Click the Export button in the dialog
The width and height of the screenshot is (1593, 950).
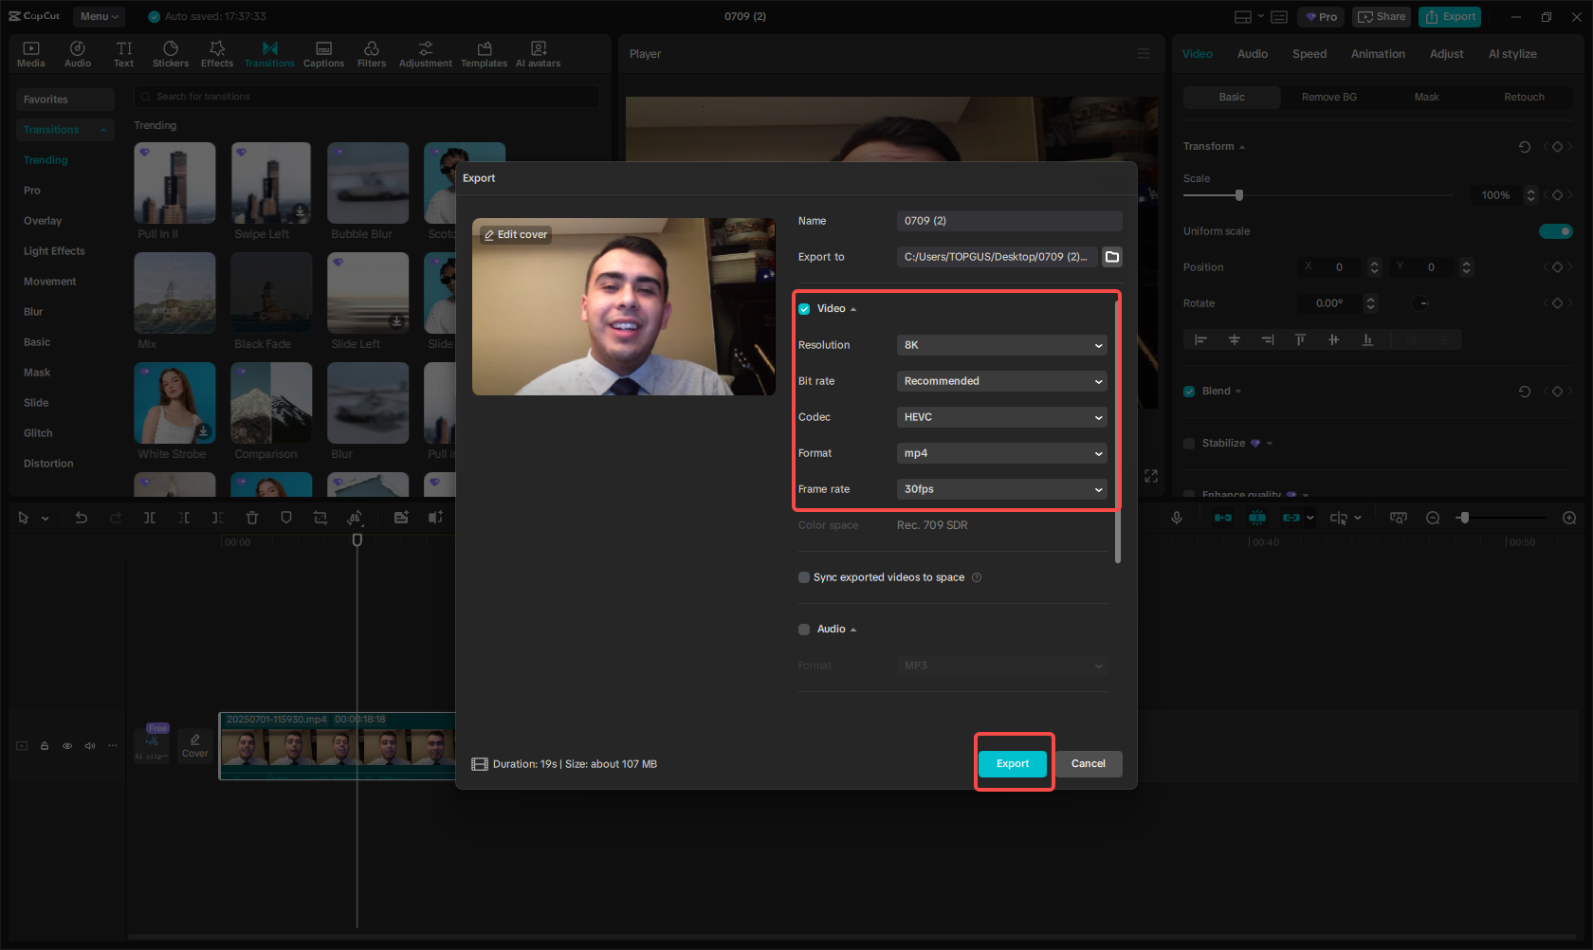pos(1013,763)
